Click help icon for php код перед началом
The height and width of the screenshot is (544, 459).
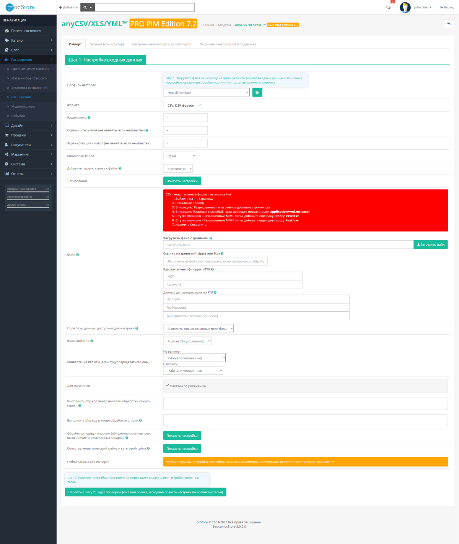80,406
